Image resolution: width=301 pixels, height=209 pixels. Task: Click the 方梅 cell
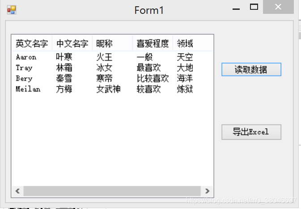click(64, 89)
